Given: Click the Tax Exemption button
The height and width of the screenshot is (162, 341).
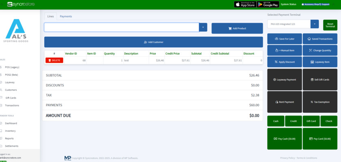Looking at the screenshot, I should pyautogui.click(x=319, y=102).
